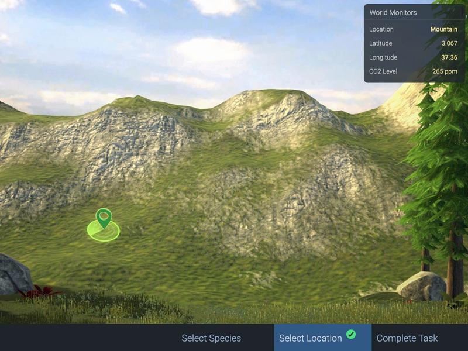Click the green location pin marker
The width and height of the screenshot is (468, 351).
(104, 217)
